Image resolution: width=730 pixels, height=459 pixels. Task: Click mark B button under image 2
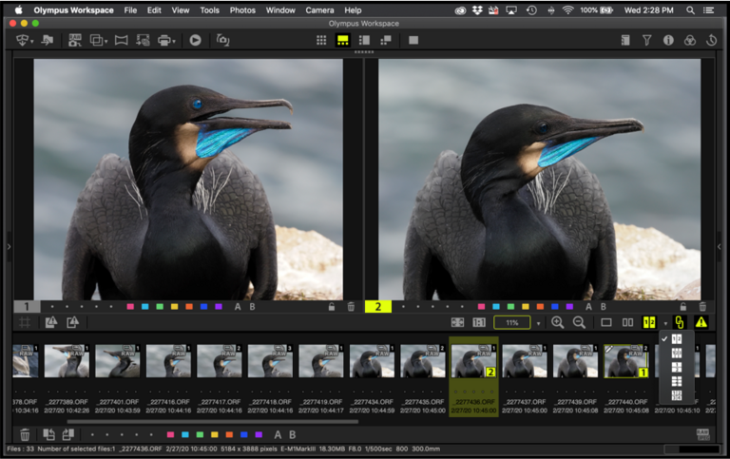604,307
